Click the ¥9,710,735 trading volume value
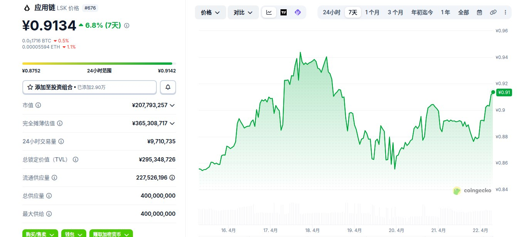This screenshot has width=524, height=237. click(161, 141)
